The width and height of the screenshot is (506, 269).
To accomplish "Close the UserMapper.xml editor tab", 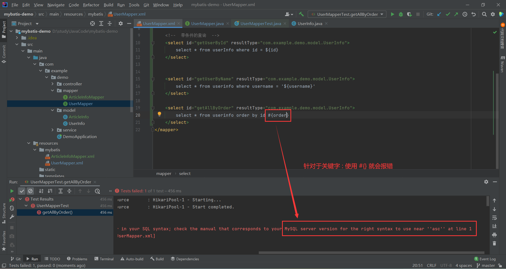I will [179, 23].
